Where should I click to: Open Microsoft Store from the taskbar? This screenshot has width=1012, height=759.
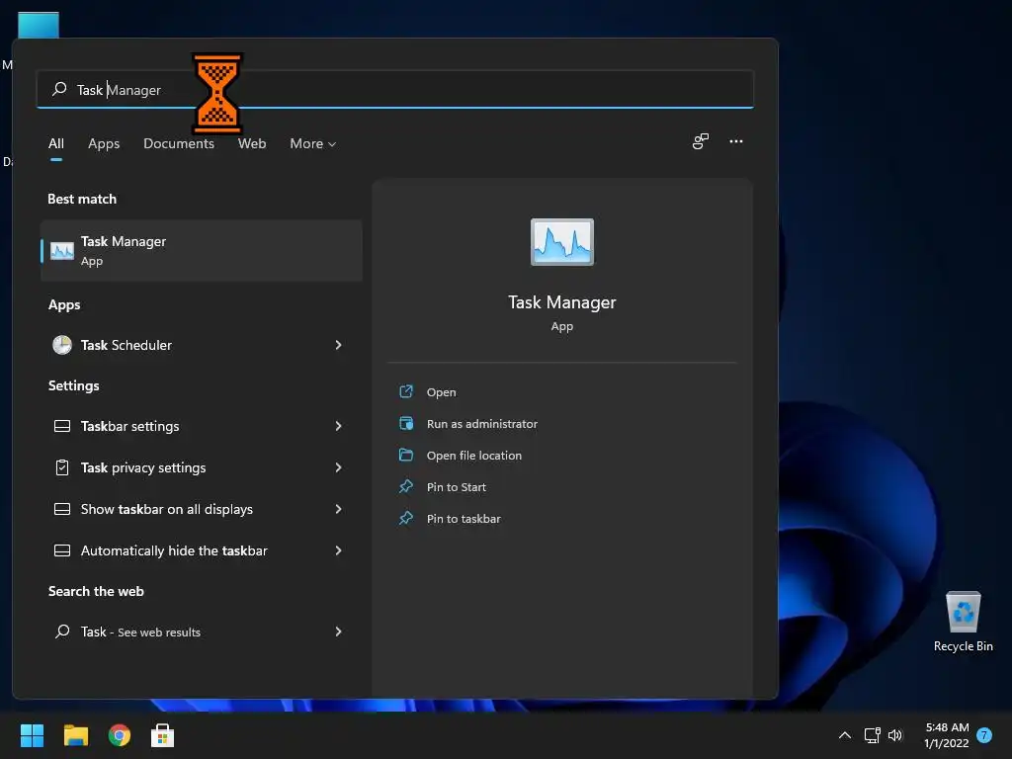(x=163, y=735)
